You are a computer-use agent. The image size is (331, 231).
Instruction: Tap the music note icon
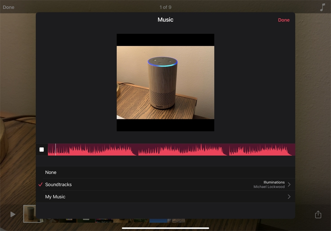322,7
